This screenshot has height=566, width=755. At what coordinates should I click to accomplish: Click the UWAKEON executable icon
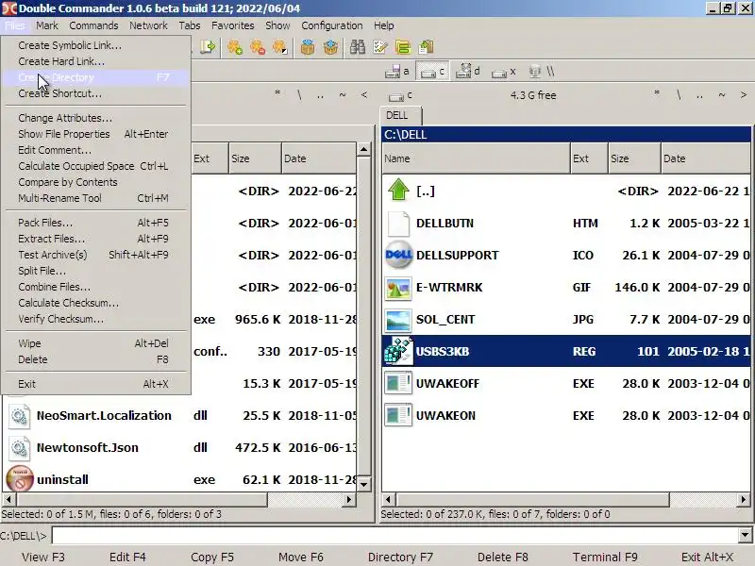[x=398, y=416]
